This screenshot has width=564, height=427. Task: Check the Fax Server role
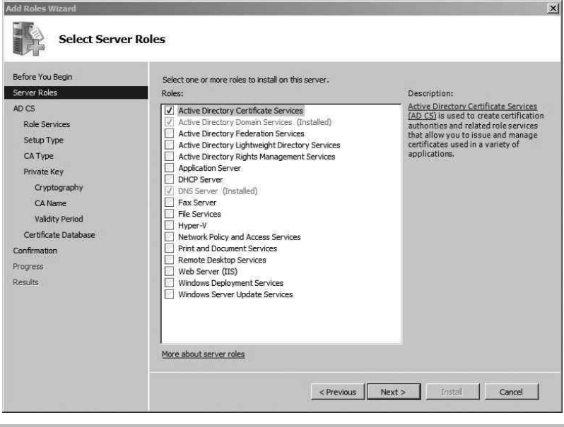click(x=169, y=202)
